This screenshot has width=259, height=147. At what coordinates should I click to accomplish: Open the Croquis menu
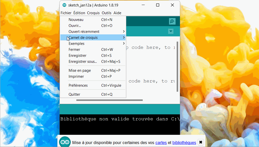click(93, 13)
